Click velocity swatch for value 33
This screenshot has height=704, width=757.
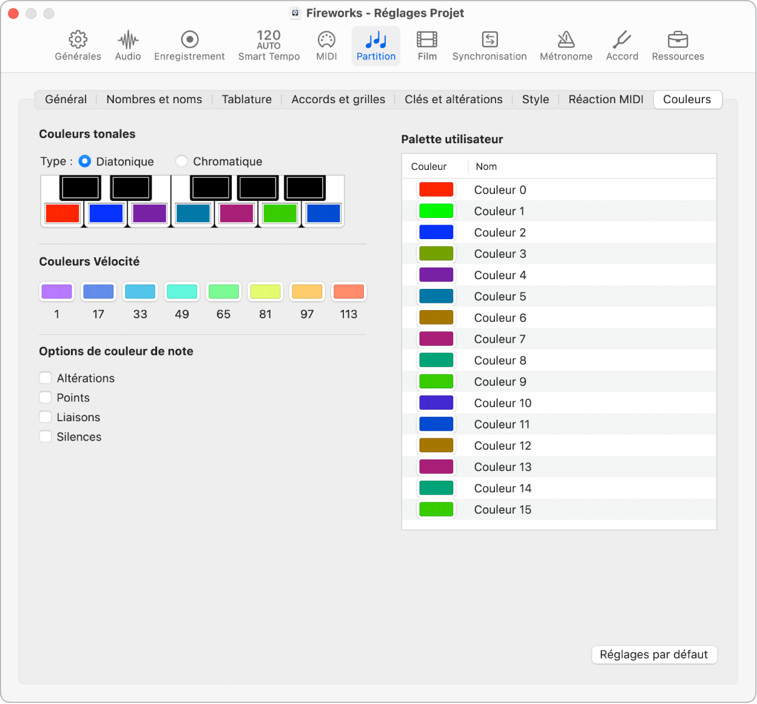140,292
